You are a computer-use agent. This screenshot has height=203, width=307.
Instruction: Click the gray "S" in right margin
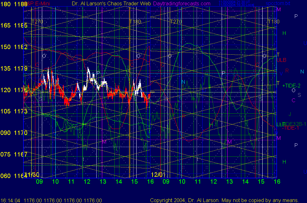click(x=299, y=95)
